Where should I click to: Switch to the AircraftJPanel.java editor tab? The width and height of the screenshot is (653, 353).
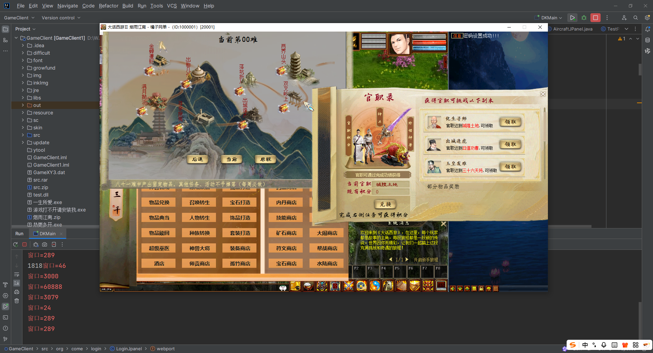(572, 29)
